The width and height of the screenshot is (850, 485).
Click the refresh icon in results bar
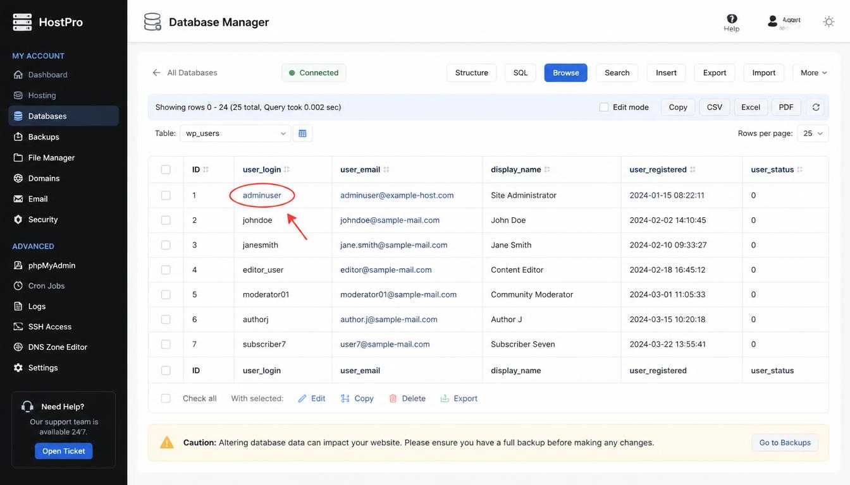[x=816, y=107]
